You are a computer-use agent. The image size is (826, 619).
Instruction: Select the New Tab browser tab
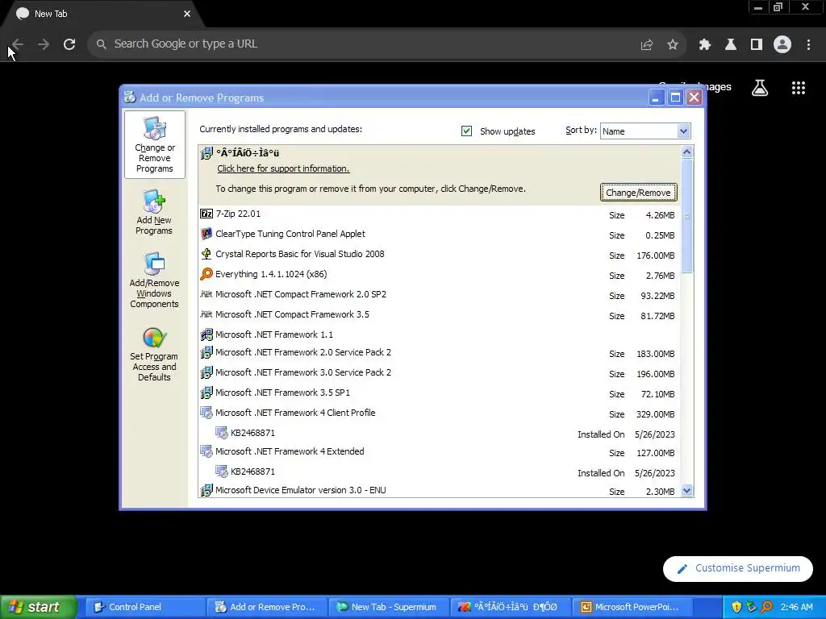[x=102, y=15]
